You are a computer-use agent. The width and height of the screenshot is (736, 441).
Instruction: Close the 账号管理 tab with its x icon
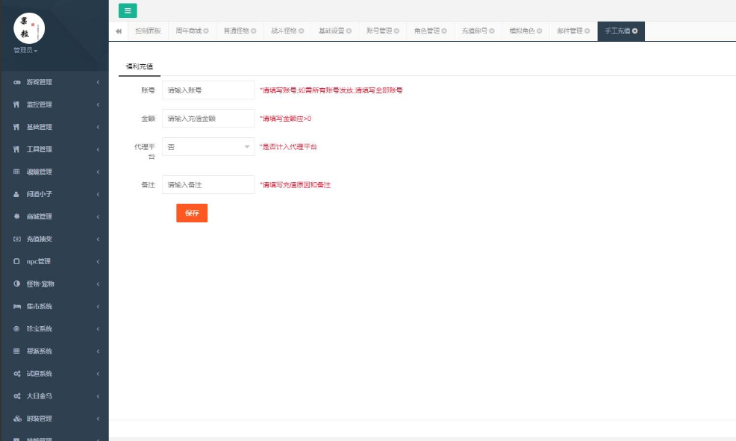point(397,31)
